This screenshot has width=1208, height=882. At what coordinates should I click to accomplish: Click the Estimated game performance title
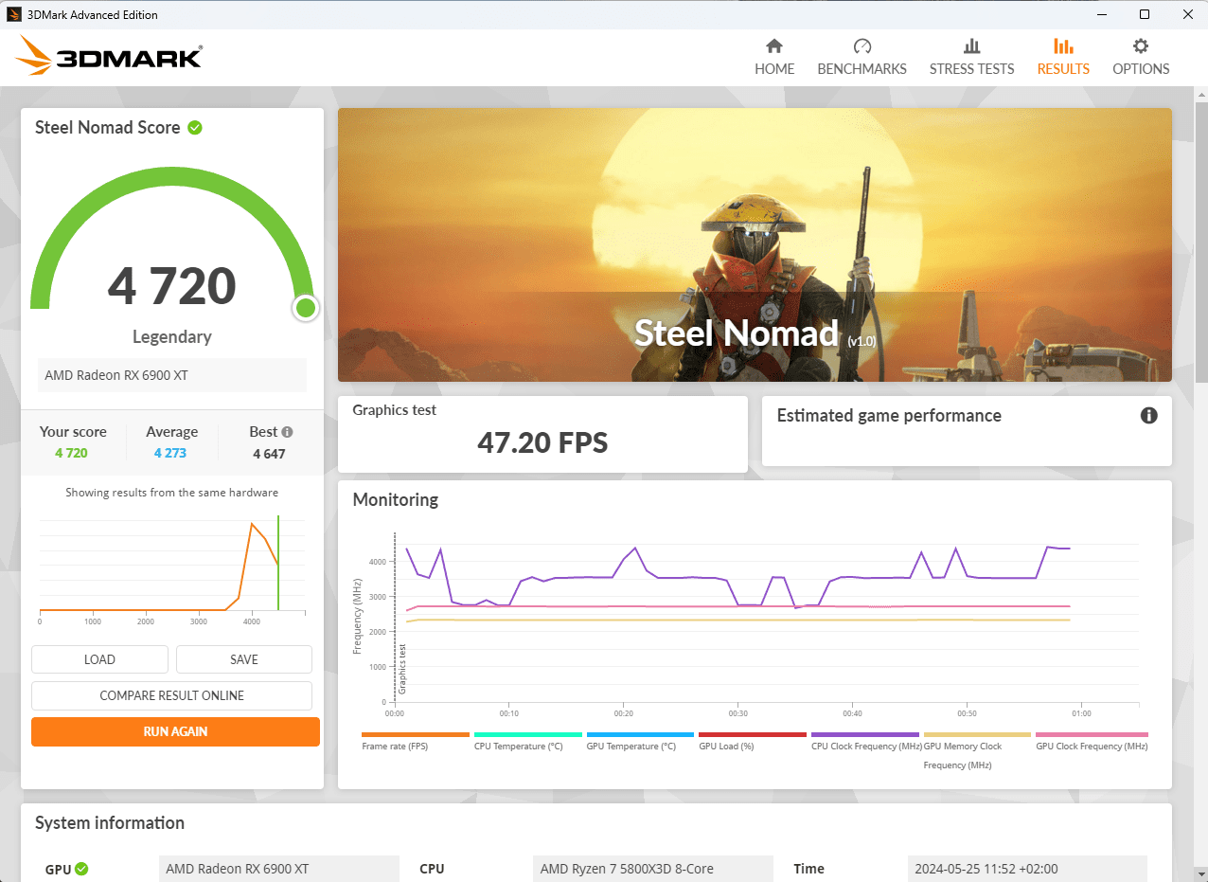point(889,415)
